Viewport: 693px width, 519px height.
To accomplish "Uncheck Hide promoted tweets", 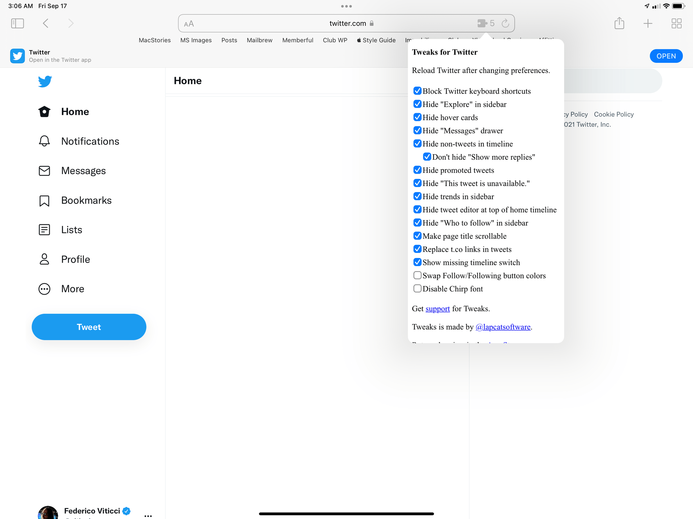I will click(417, 170).
